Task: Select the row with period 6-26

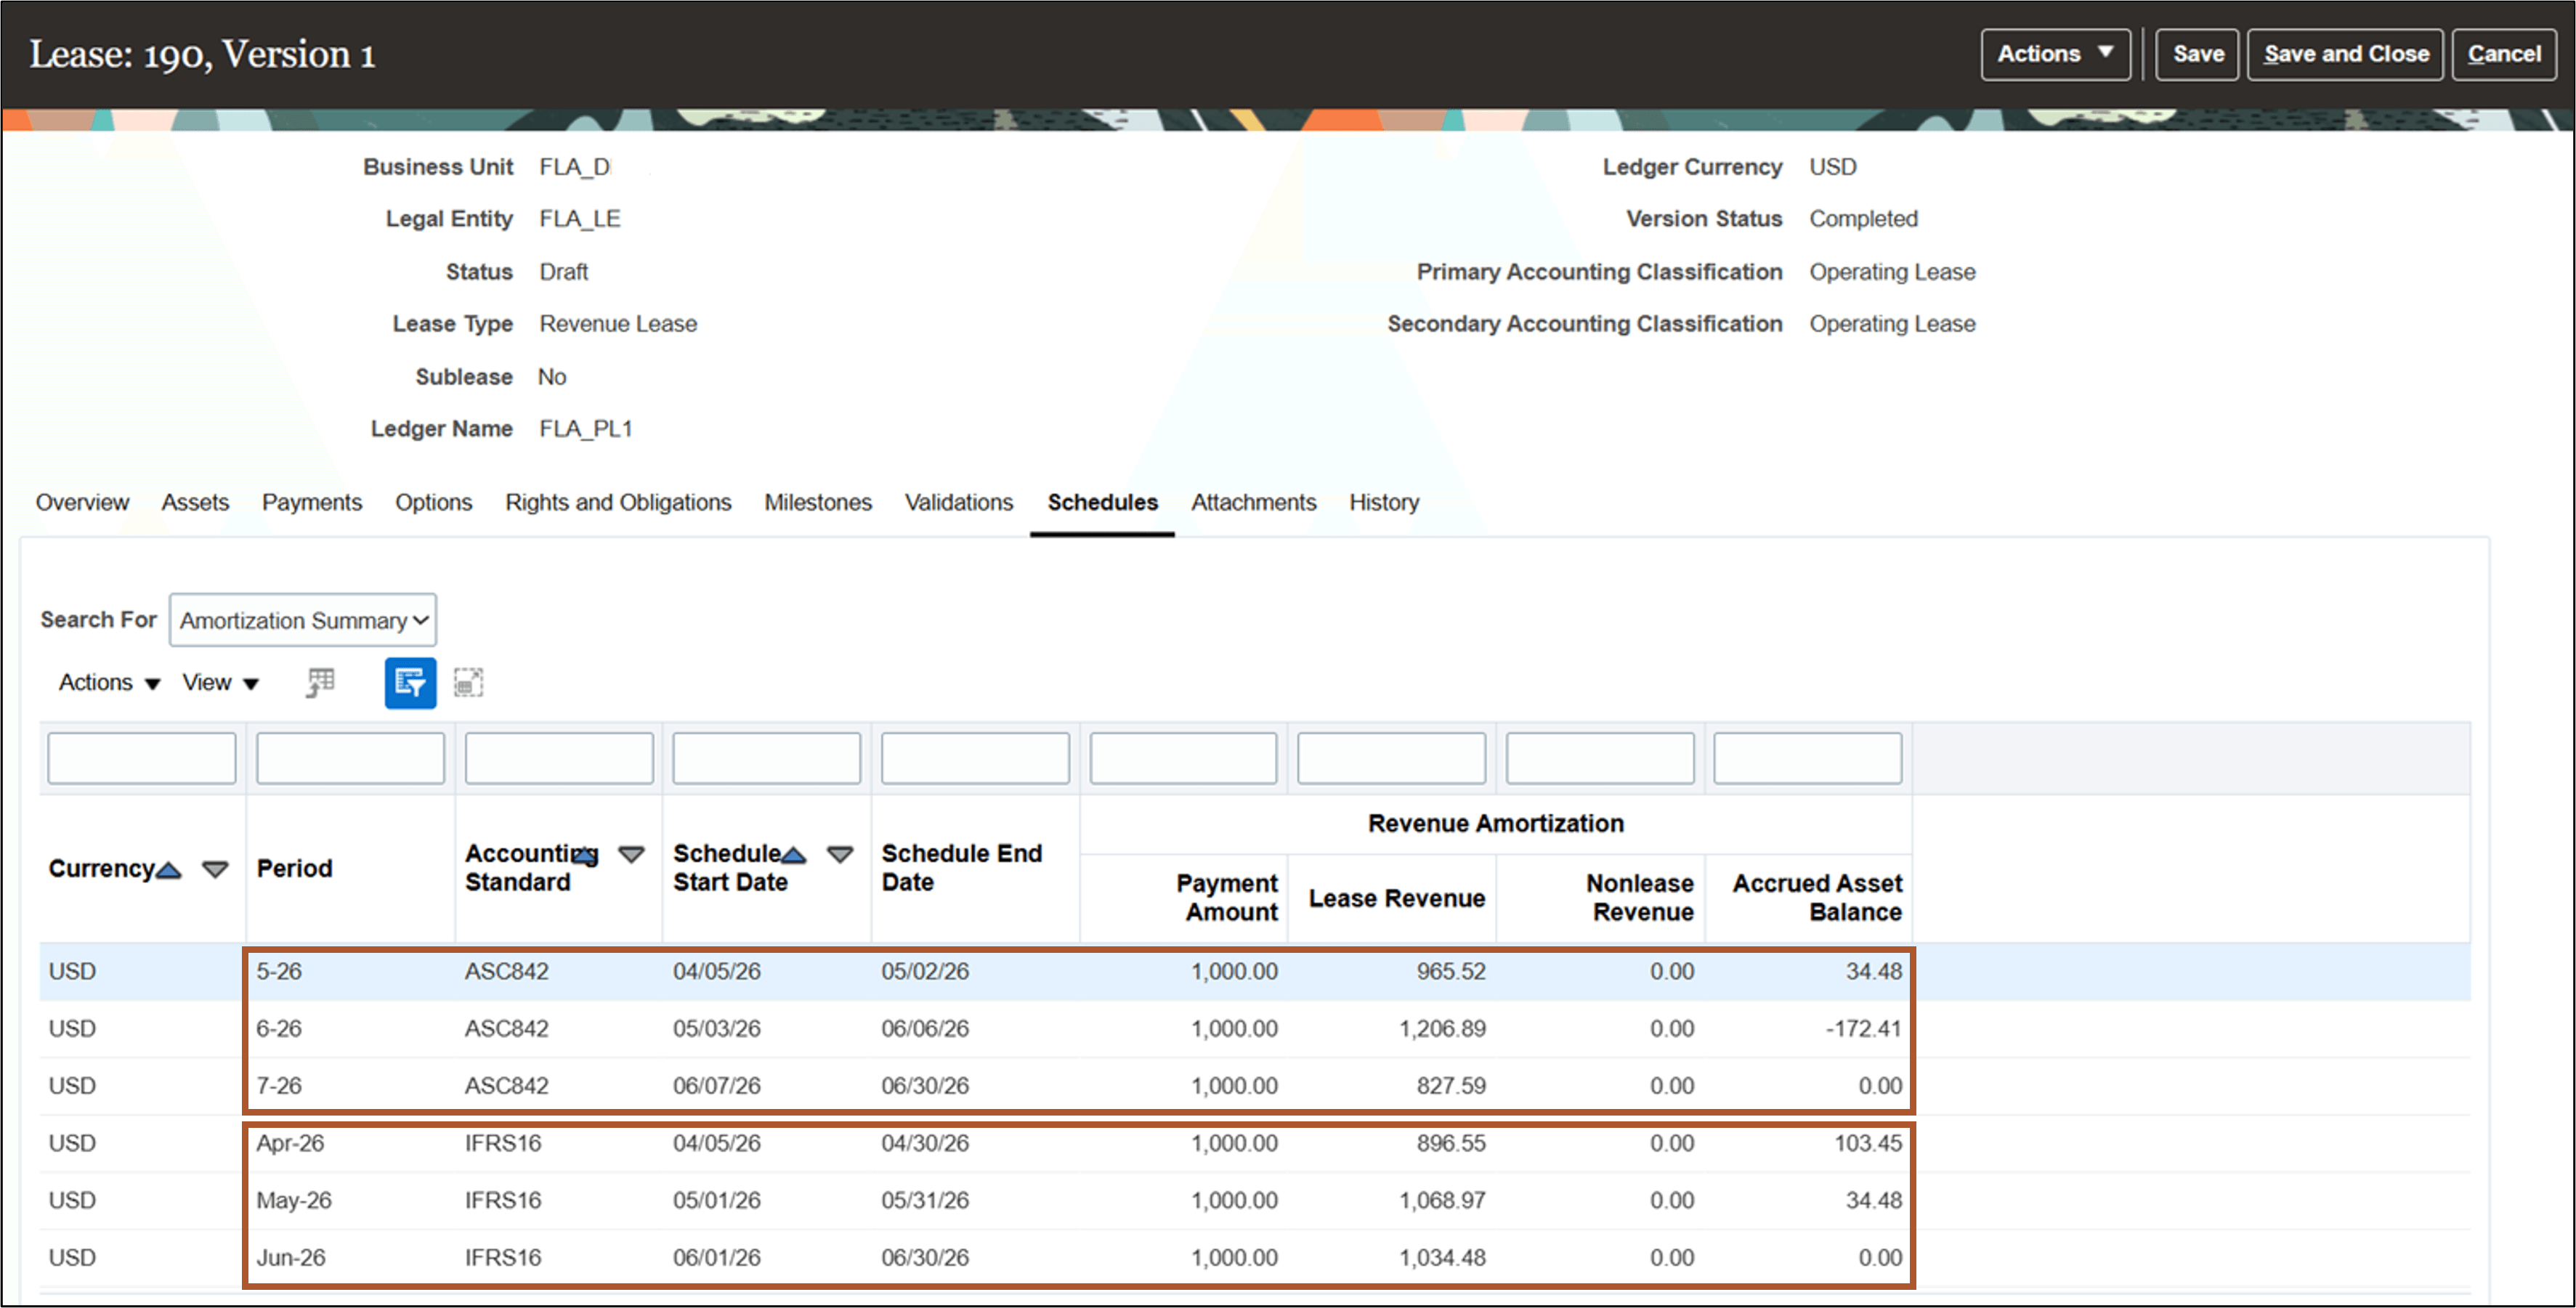Action: [1254, 1029]
